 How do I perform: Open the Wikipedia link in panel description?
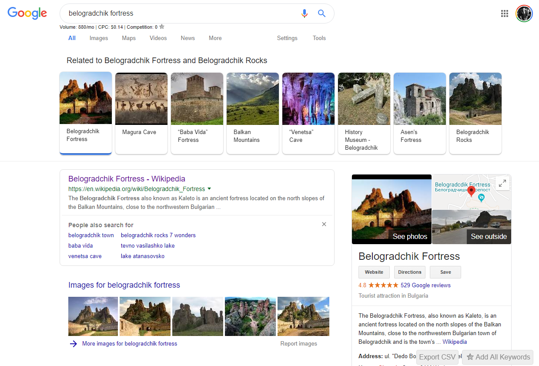pos(455,342)
